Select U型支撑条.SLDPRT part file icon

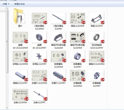[x=59, y=18]
